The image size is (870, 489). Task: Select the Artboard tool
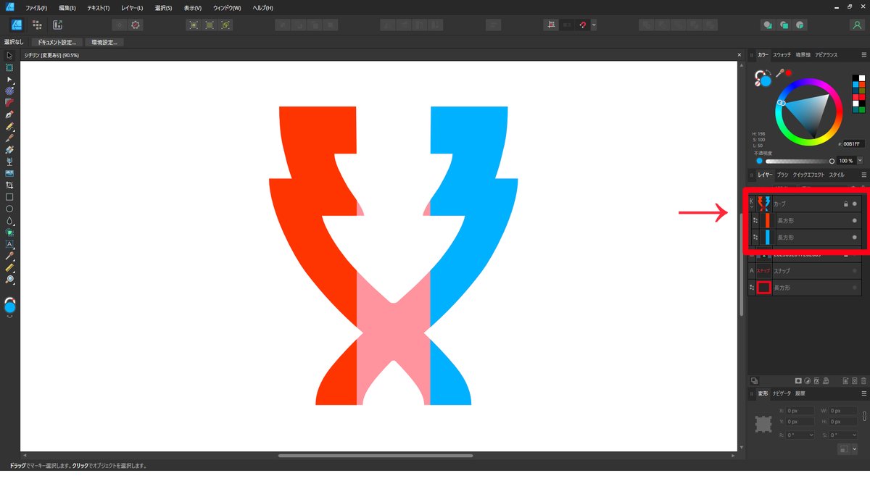tap(9, 67)
